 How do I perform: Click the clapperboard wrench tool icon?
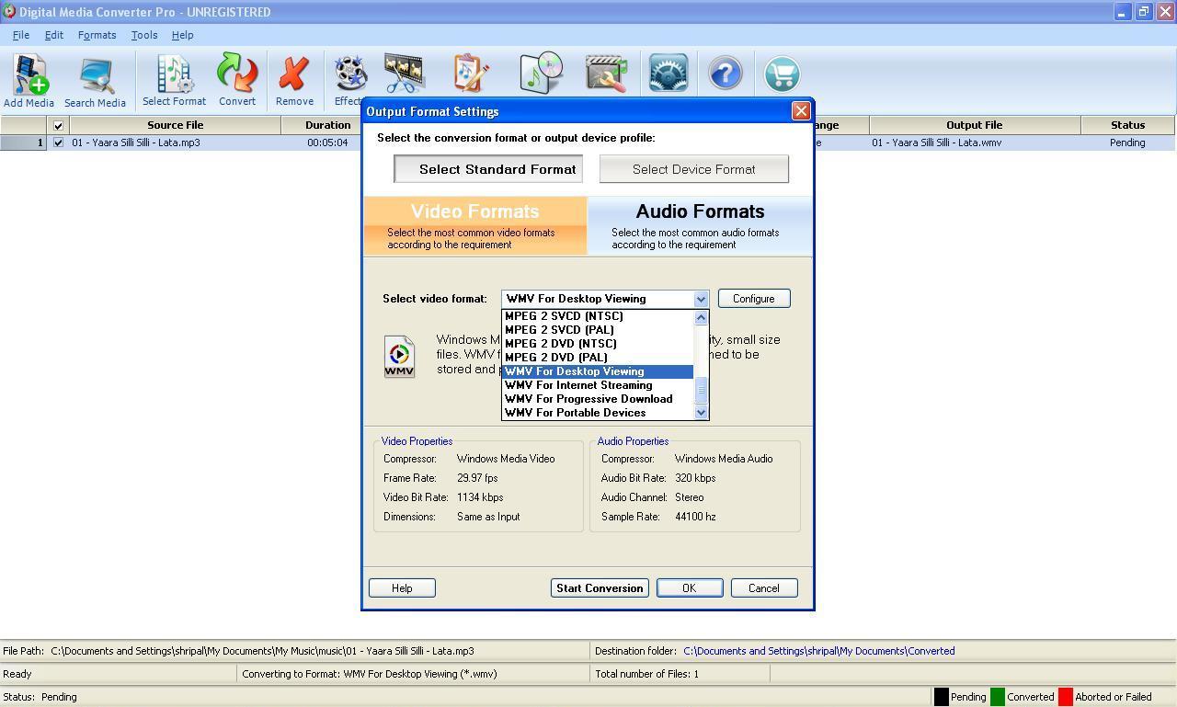tap(606, 74)
